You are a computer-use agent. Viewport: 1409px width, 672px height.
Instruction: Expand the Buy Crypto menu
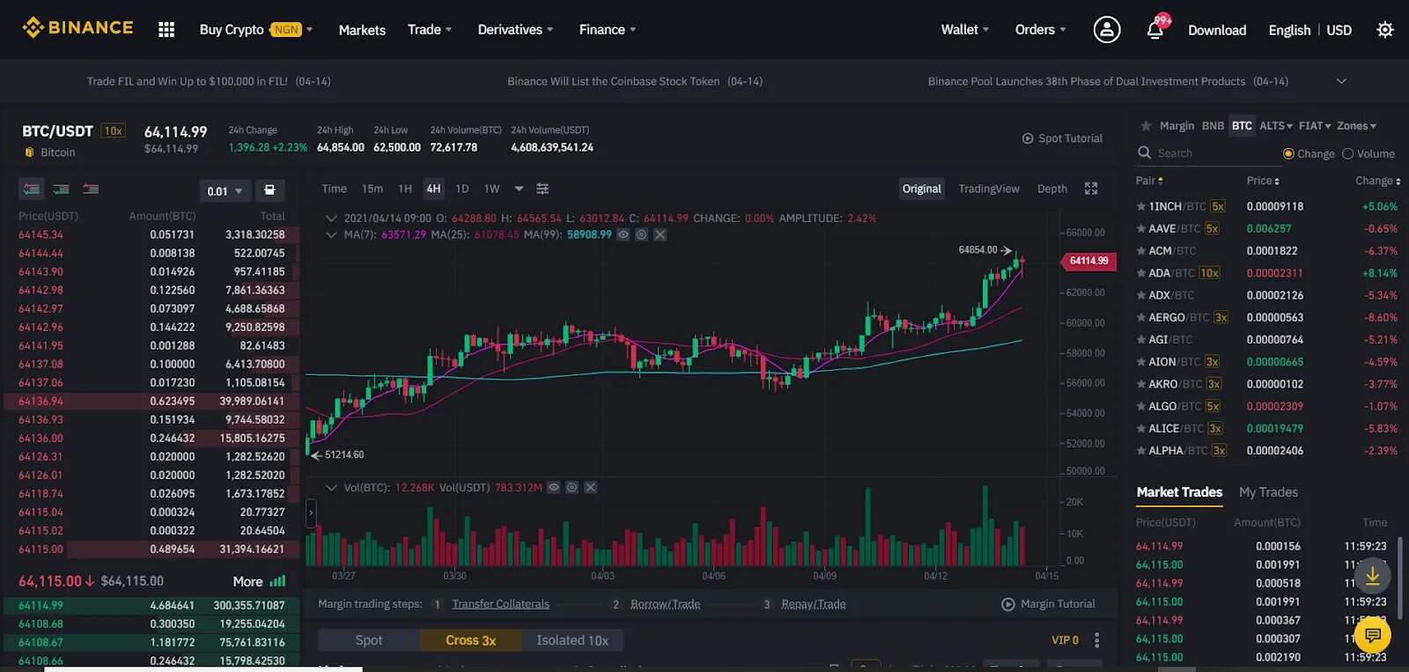tap(255, 29)
